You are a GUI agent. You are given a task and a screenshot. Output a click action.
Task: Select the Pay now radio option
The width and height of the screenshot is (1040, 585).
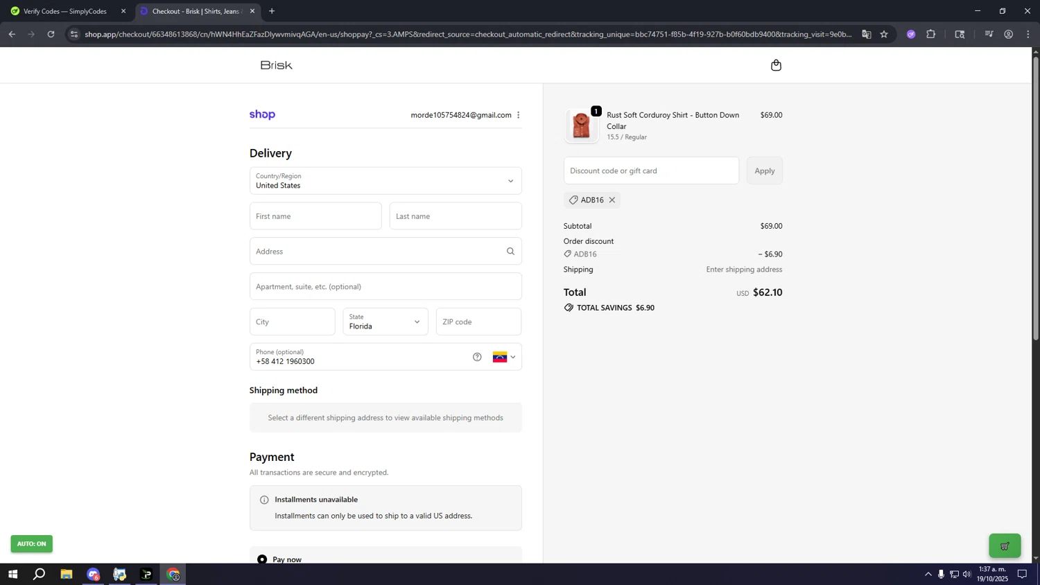pos(262,559)
